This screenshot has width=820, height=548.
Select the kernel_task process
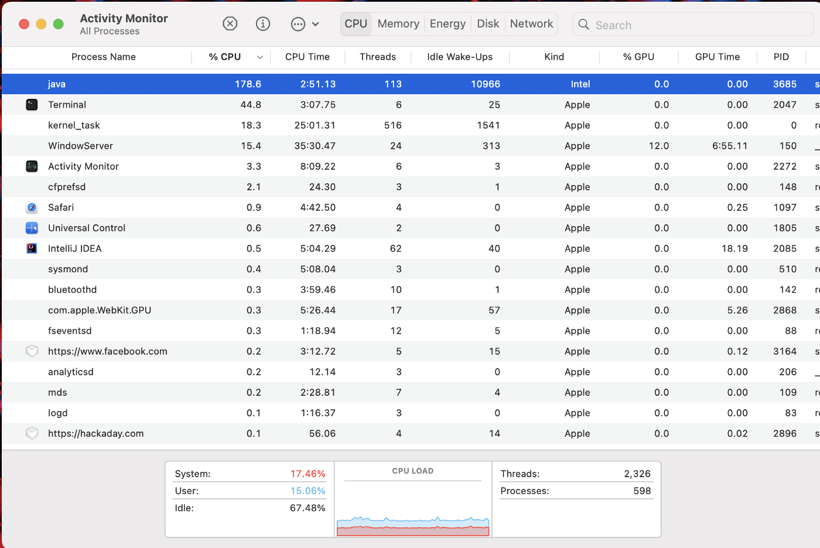[x=74, y=125]
